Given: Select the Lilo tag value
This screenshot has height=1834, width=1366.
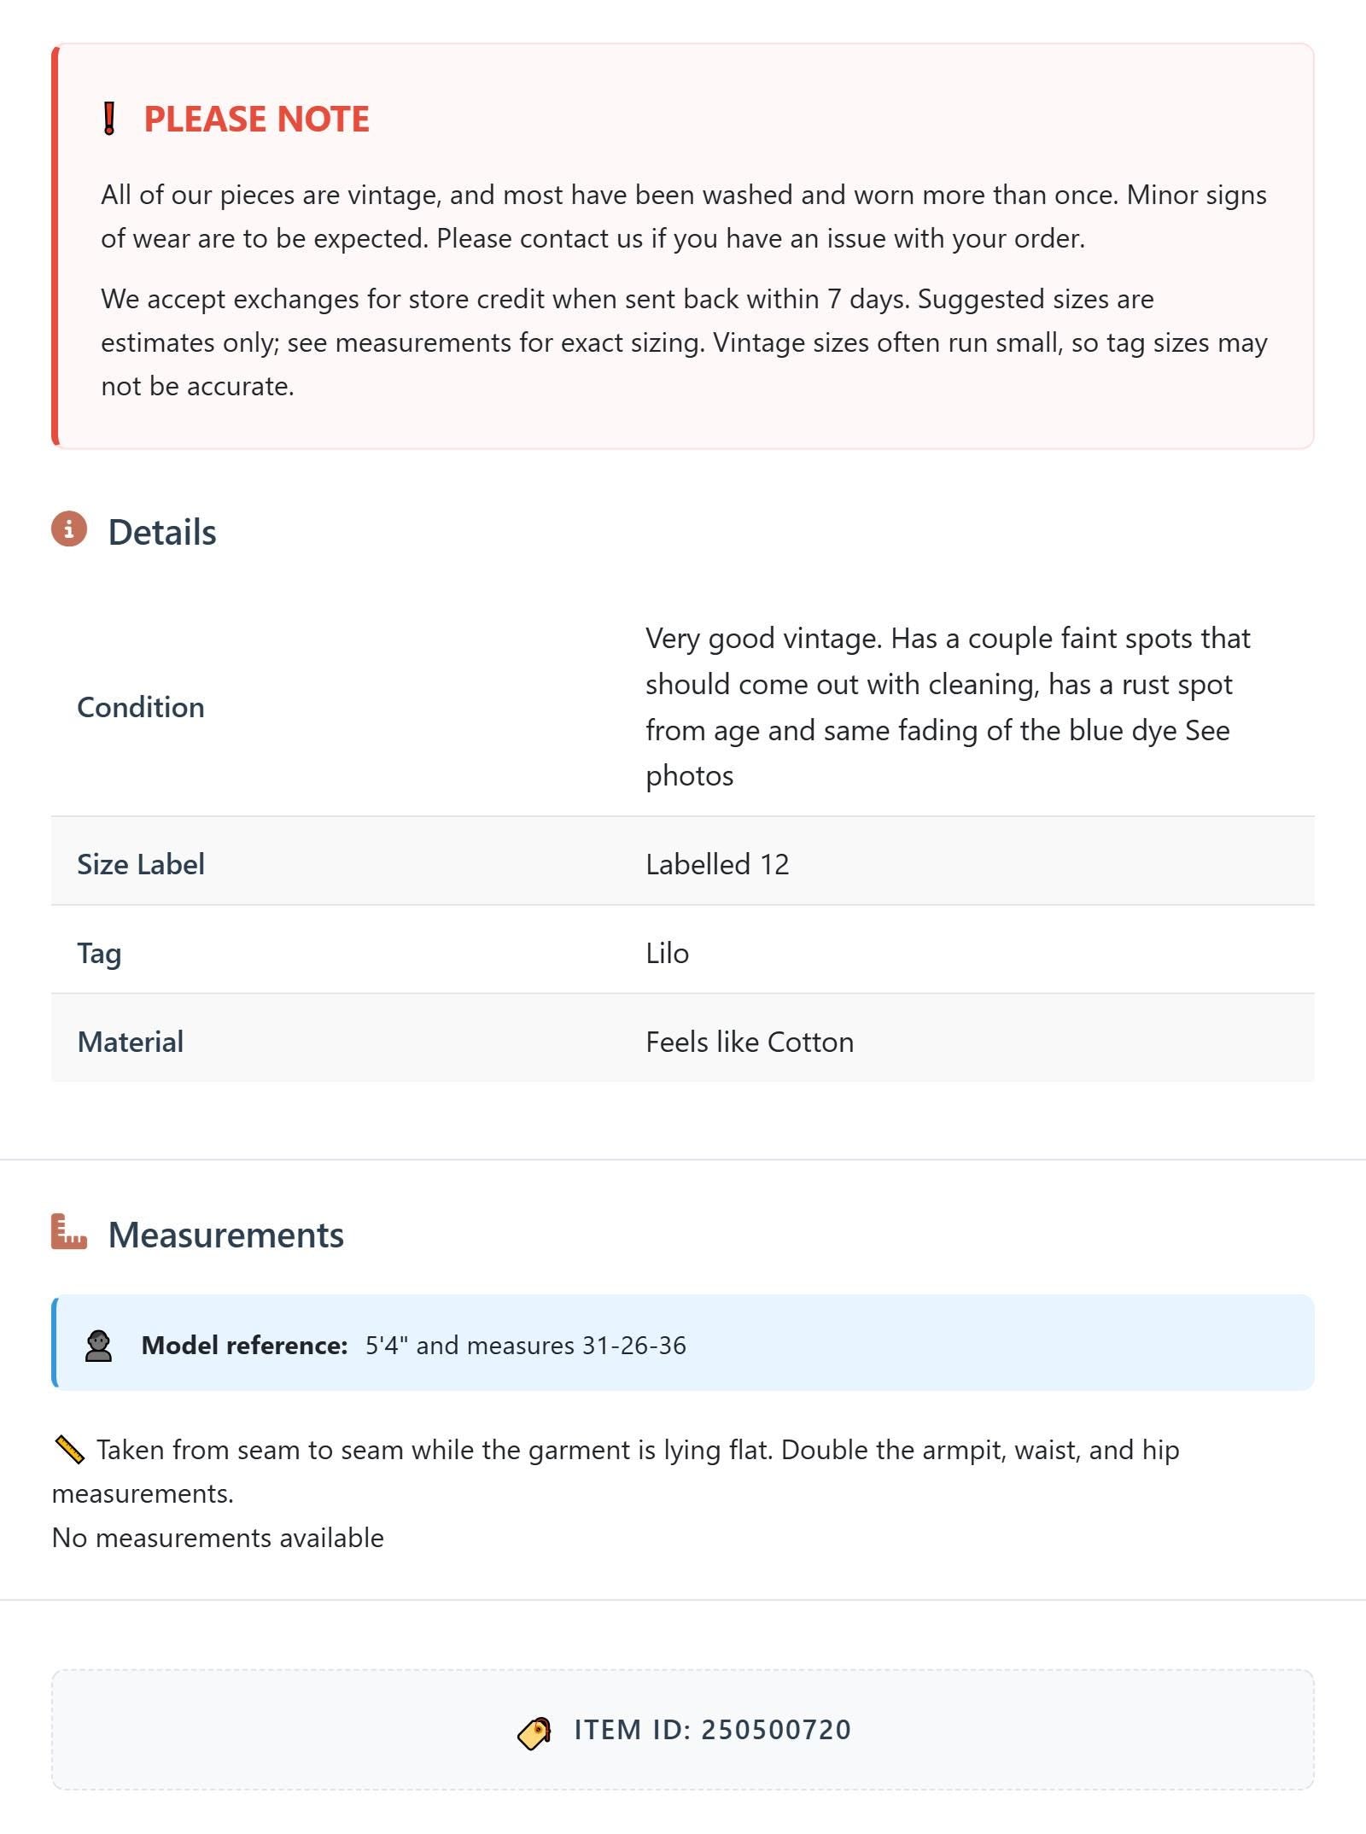Looking at the screenshot, I should [667, 953].
